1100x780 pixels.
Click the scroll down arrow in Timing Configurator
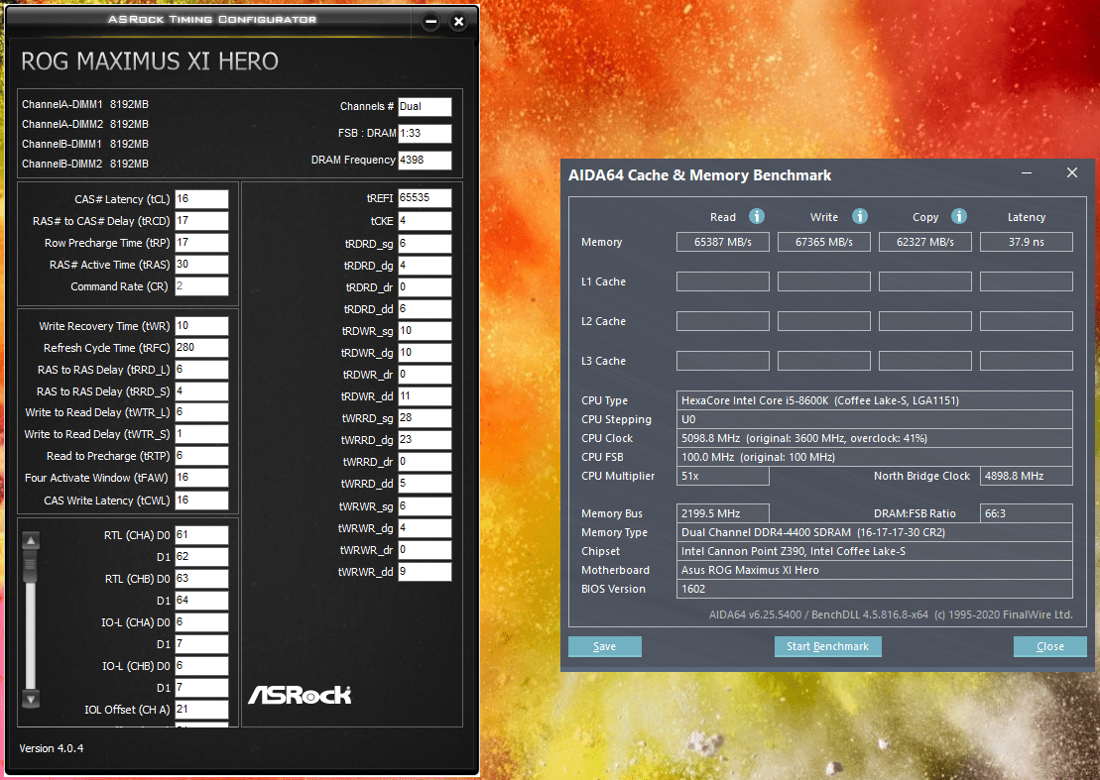pyautogui.click(x=30, y=699)
